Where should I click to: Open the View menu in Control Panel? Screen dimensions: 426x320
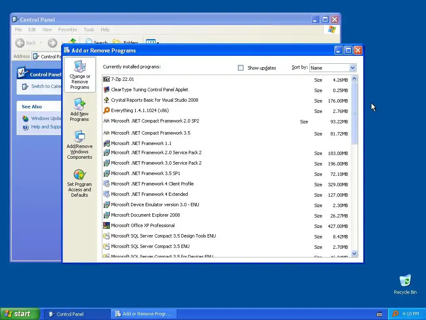click(x=47, y=30)
